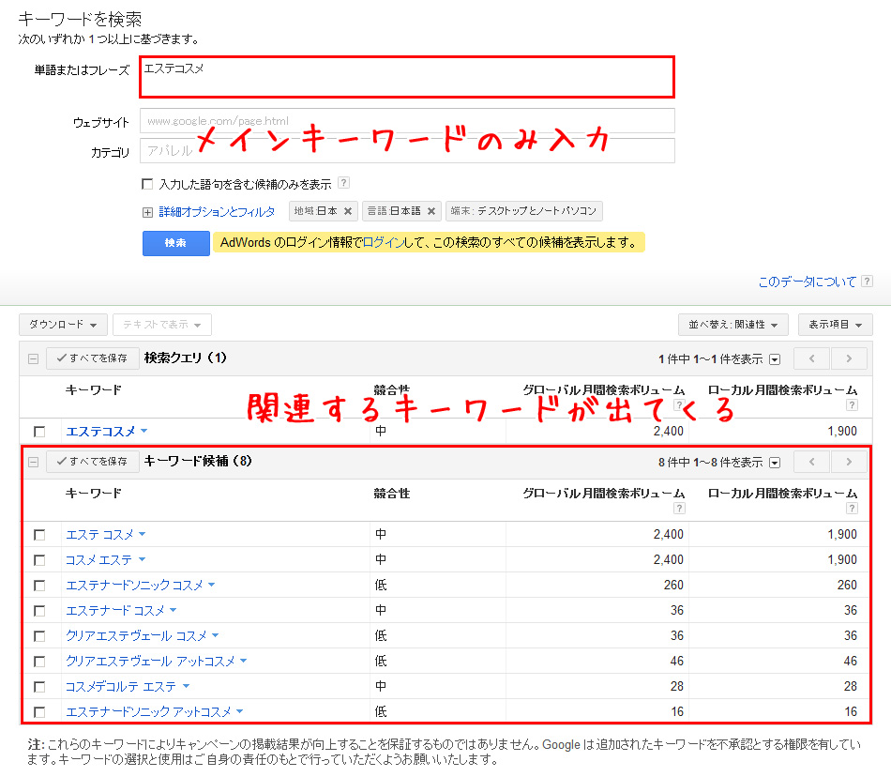The width and height of the screenshot is (891, 777).
Task: Click help icon next to このデータについて
Action: tap(868, 282)
